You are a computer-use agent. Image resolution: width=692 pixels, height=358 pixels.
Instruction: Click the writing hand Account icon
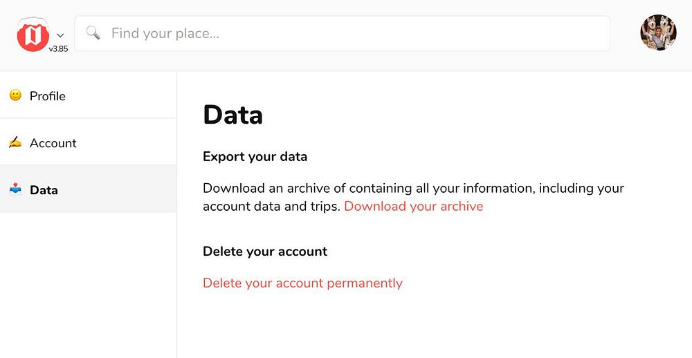tap(15, 142)
